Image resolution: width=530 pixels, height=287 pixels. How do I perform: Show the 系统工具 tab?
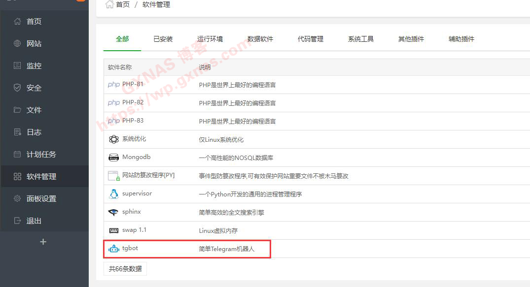tap(361, 39)
